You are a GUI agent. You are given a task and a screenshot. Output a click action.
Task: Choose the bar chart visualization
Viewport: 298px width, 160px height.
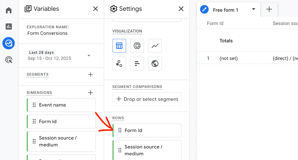point(137,63)
